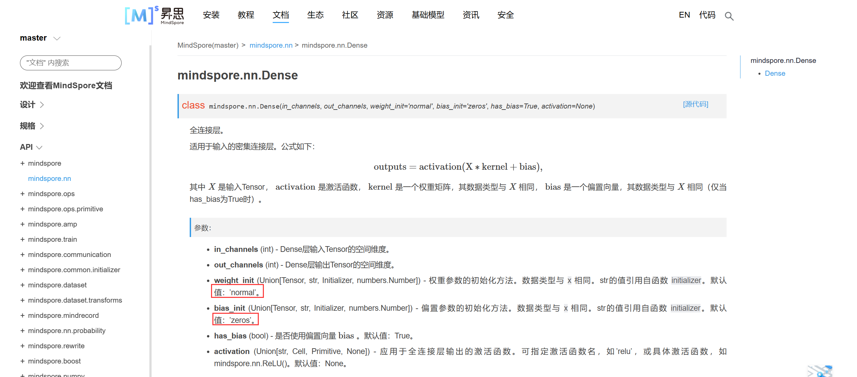Click the [源代码] source link
This screenshot has height=377, width=857.
click(x=695, y=104)
